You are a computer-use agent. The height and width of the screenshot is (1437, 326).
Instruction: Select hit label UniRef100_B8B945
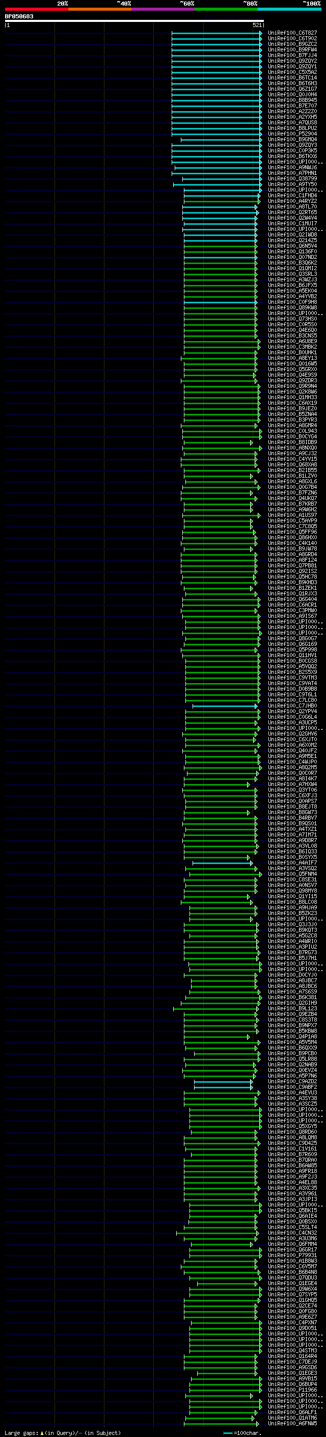click(292, 100)
